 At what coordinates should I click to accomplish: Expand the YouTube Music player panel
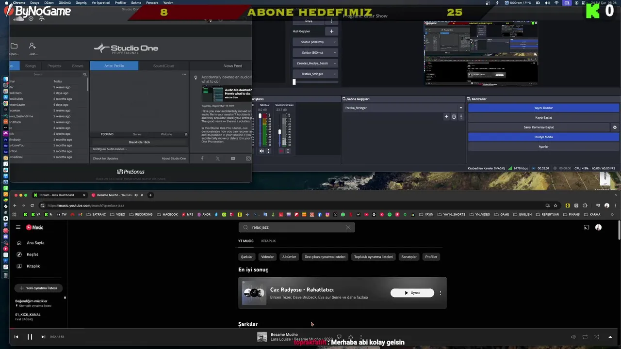click(610, 337)
